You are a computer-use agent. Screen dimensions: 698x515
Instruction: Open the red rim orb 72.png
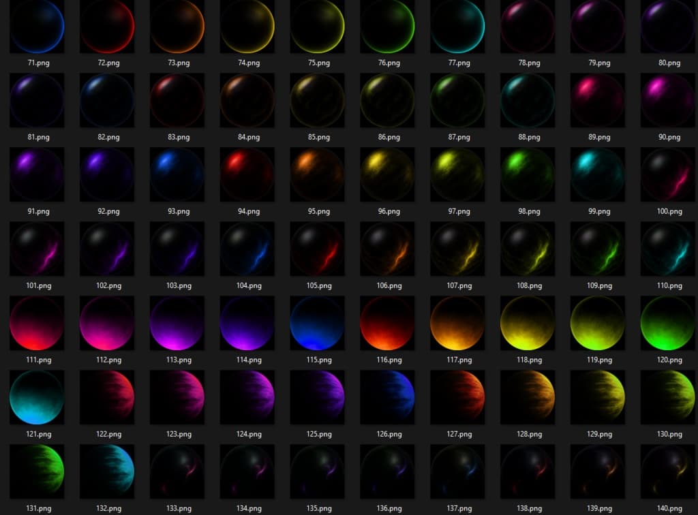pyautogui.click(x=107, y=27)
